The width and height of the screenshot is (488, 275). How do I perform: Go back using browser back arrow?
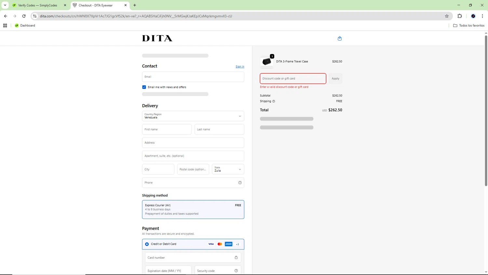click(x=6, y=16)
